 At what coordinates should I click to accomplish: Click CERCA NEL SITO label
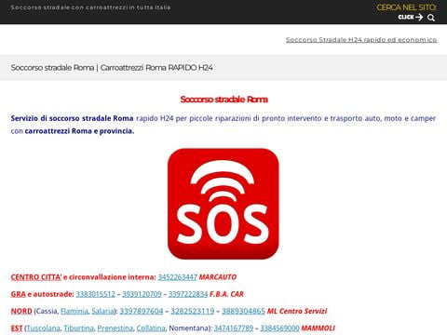[406, 7]
